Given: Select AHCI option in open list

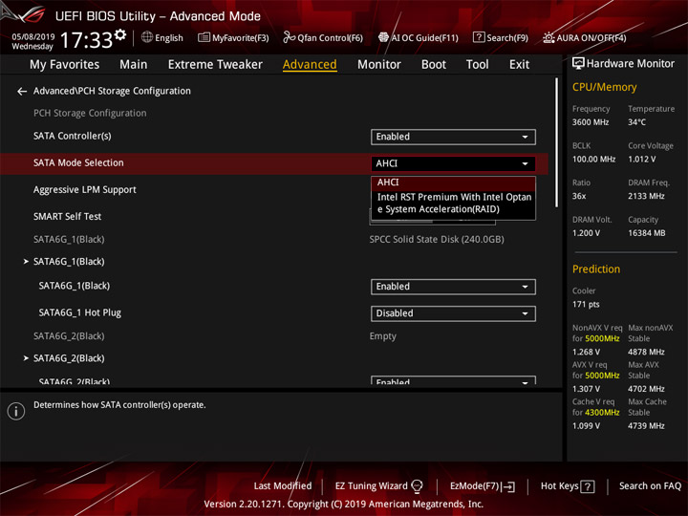Looking at the screenshot, I should pos(453,183).
